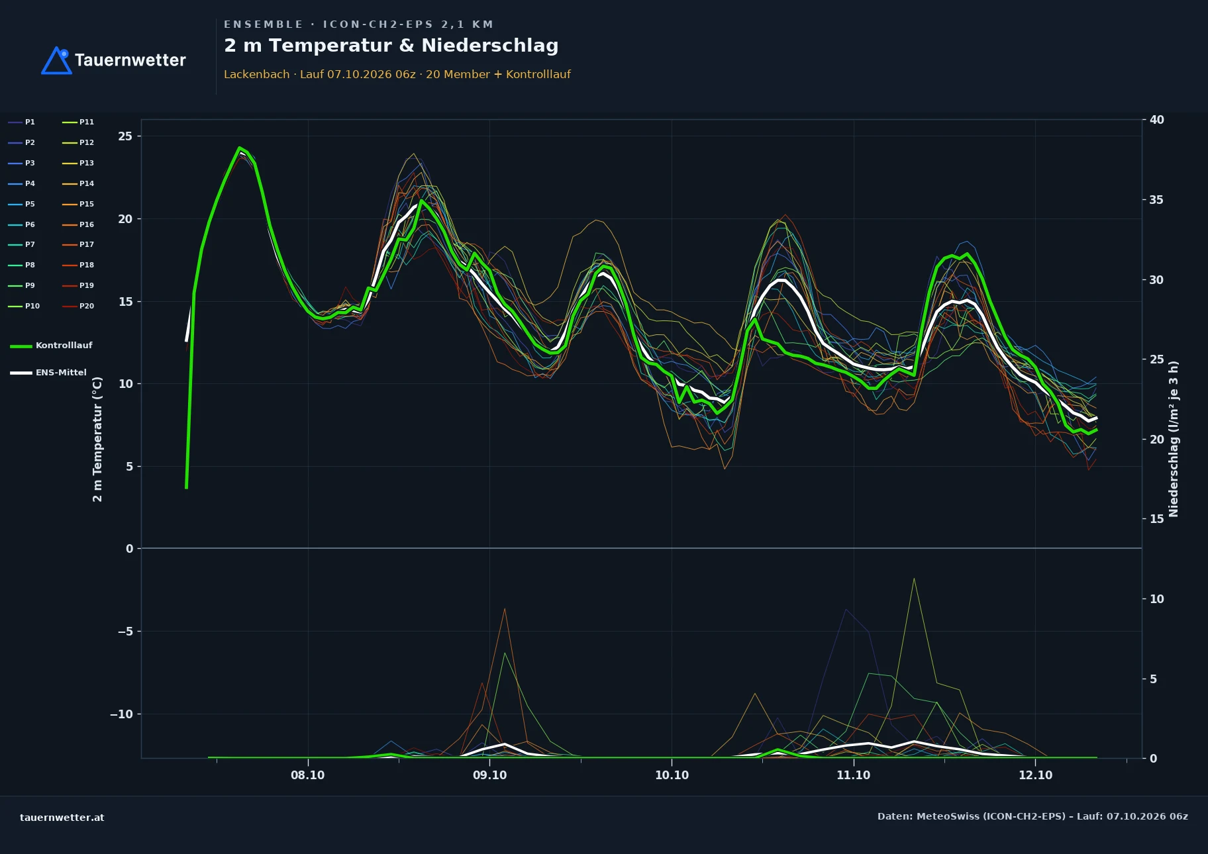Click the Tauernwetter brand name text
The height and width of the screenshot is (854, 1208).
click(130, 60)
